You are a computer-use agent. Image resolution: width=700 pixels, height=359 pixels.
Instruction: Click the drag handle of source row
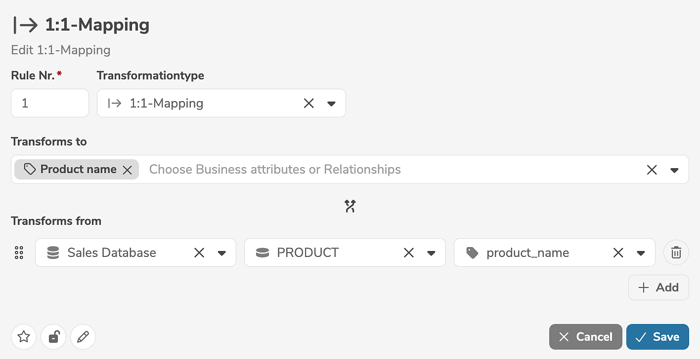(x=19, y=253)
